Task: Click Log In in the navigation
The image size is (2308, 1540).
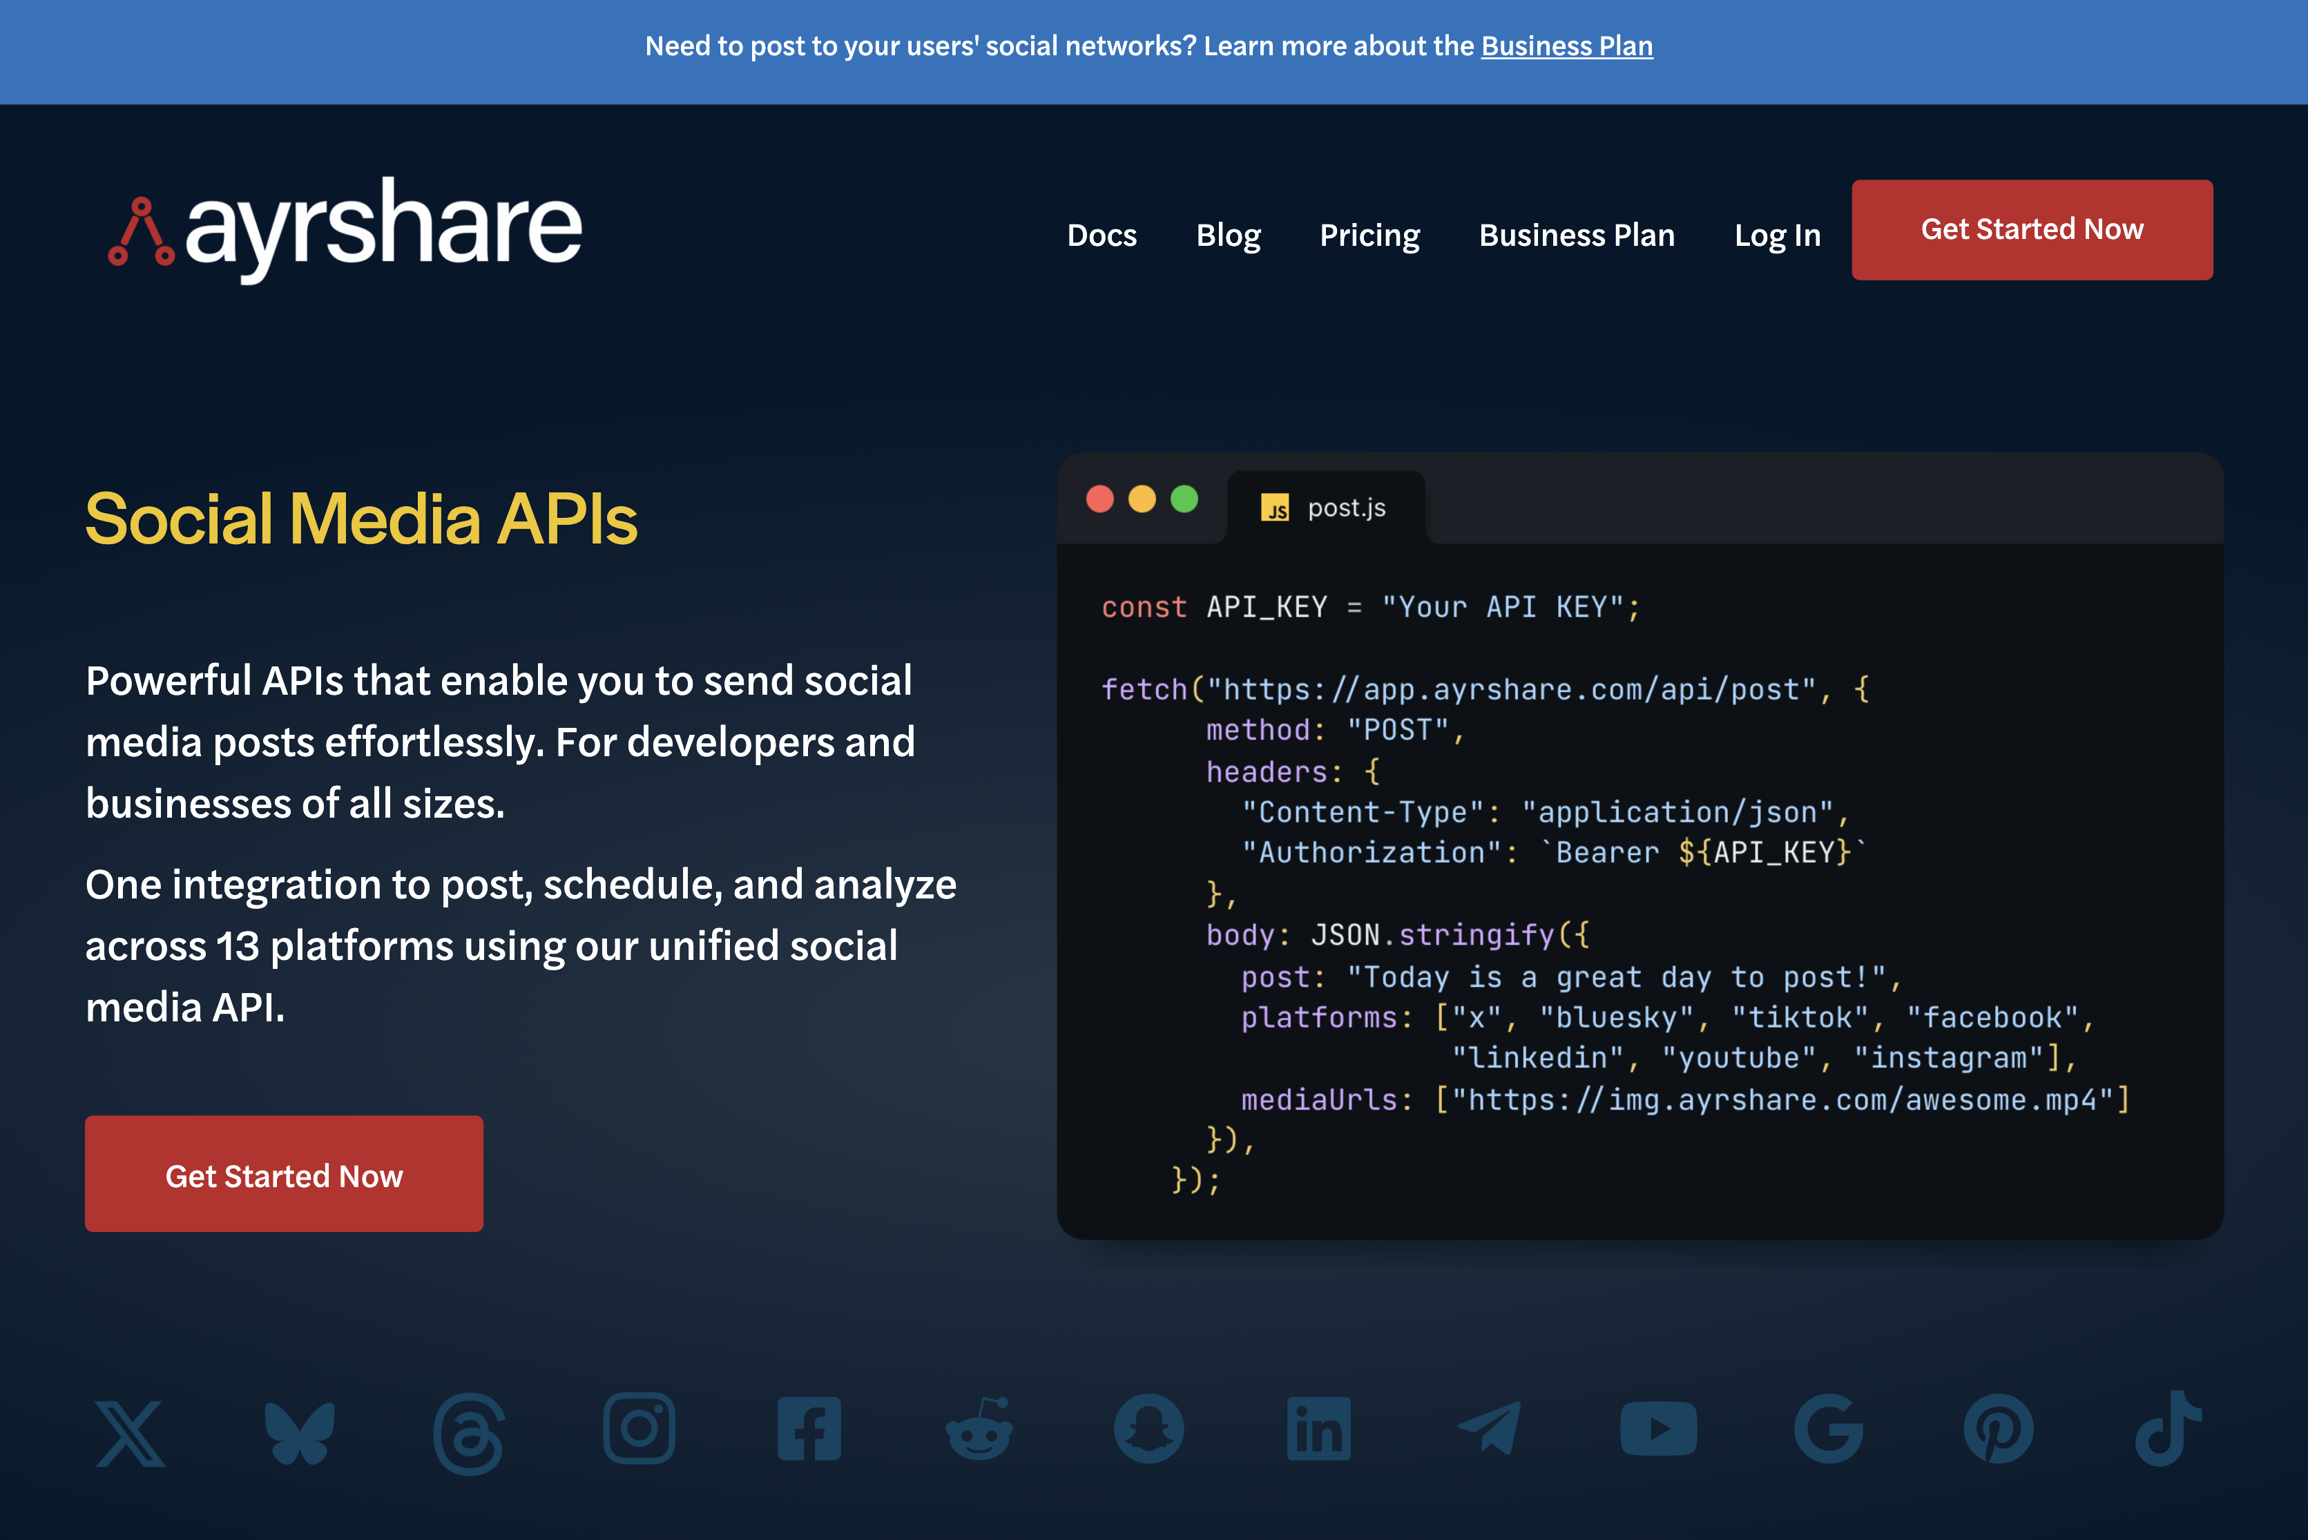Action: (1777, 235)
